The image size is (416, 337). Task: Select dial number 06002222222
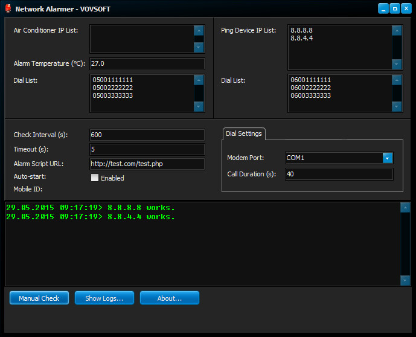click(x=310, y=88)
